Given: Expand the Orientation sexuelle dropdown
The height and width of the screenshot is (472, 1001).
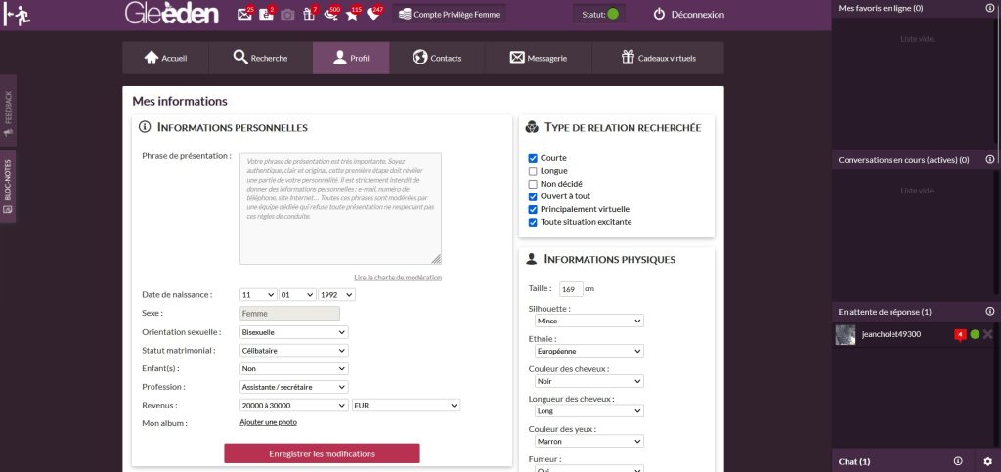Looking at the screenshot, I should click(293, 332).
